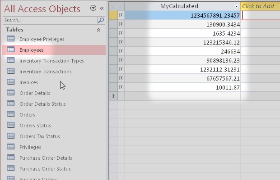Image resolution: width=280 pixels, height=180 pixels.
Task: Click the Inventory Transactions table icon
Action: (x=11, y=72)
